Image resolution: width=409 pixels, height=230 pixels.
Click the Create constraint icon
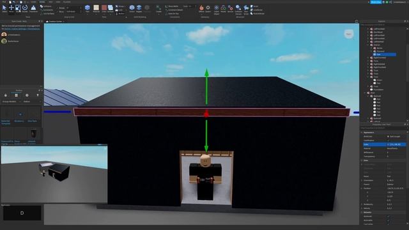[158, 8]
